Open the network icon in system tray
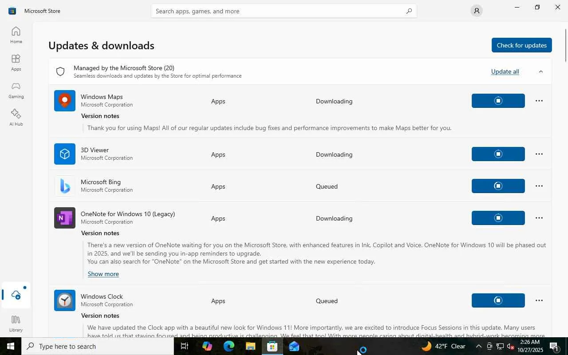The width and height of the screenshot is (568, 355). tap(500, 346)
